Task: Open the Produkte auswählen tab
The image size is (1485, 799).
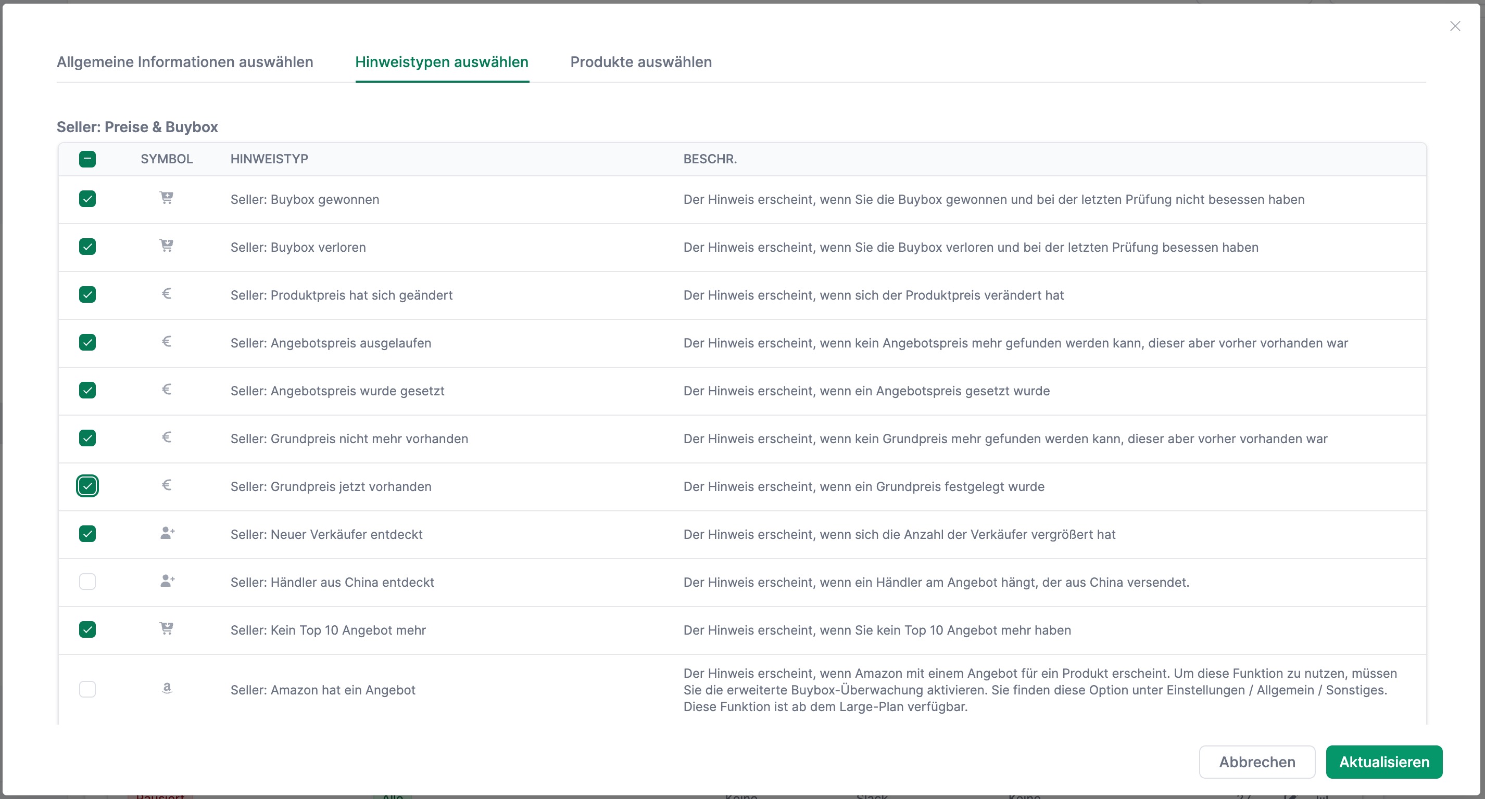Action: click(640, 61)
